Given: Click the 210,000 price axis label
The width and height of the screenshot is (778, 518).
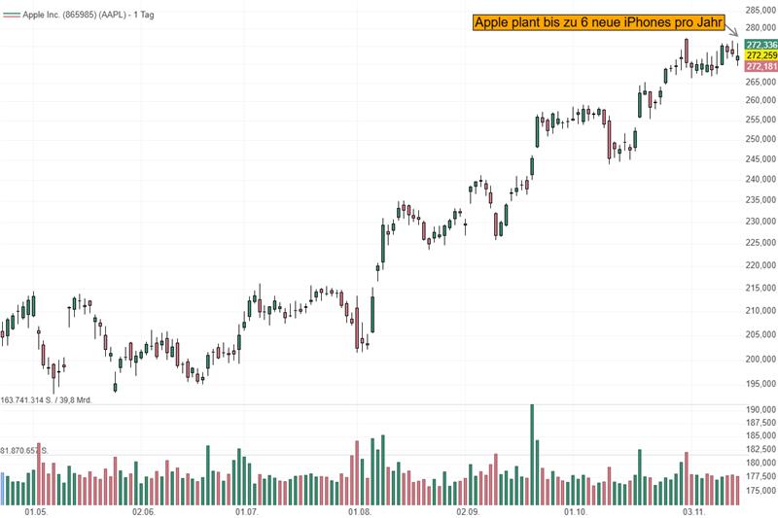Looking at the screenshot, I should pos(760,311).
